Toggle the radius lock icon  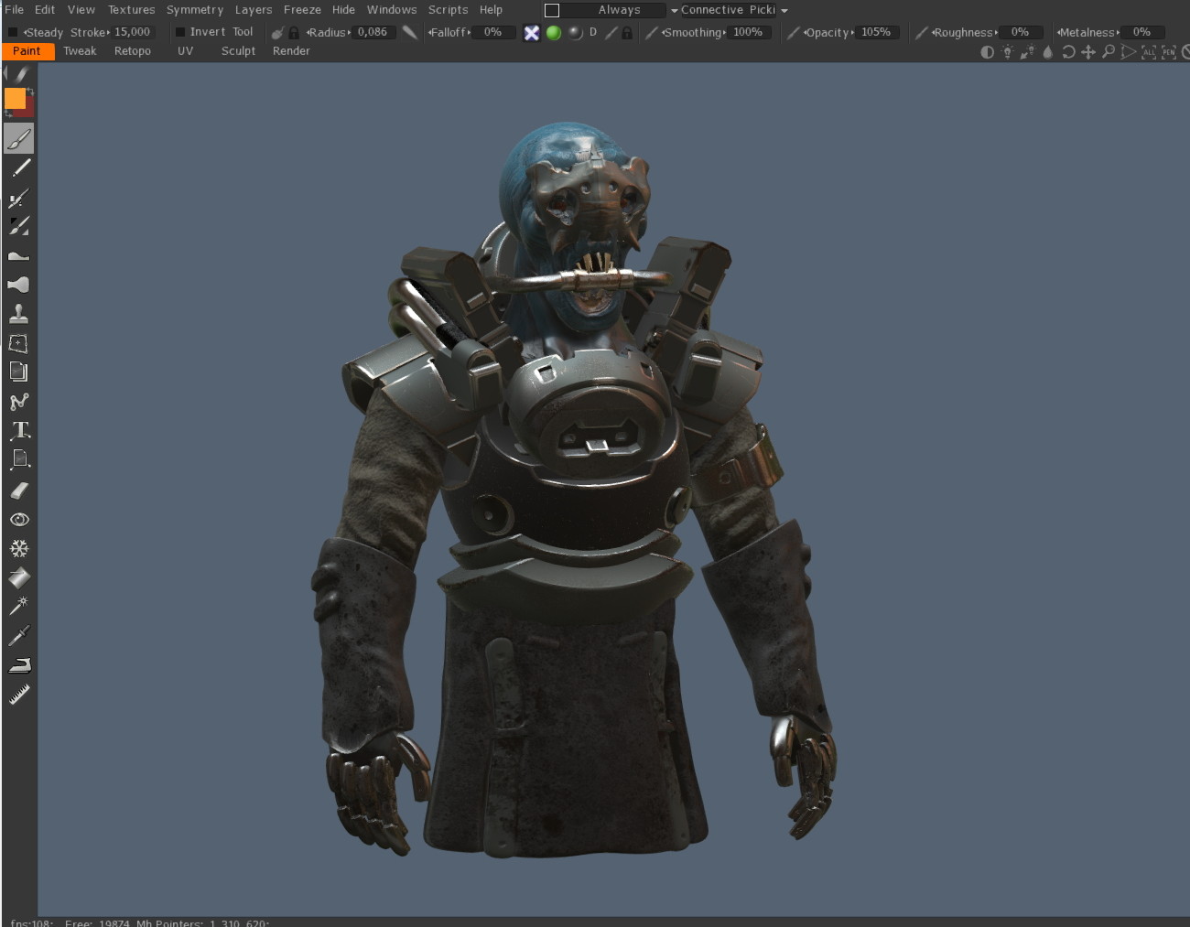pos(294,33)
